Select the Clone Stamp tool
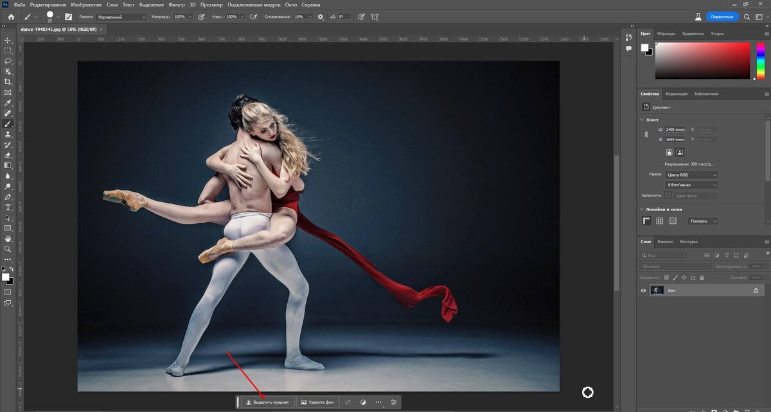 click(8, 134)
